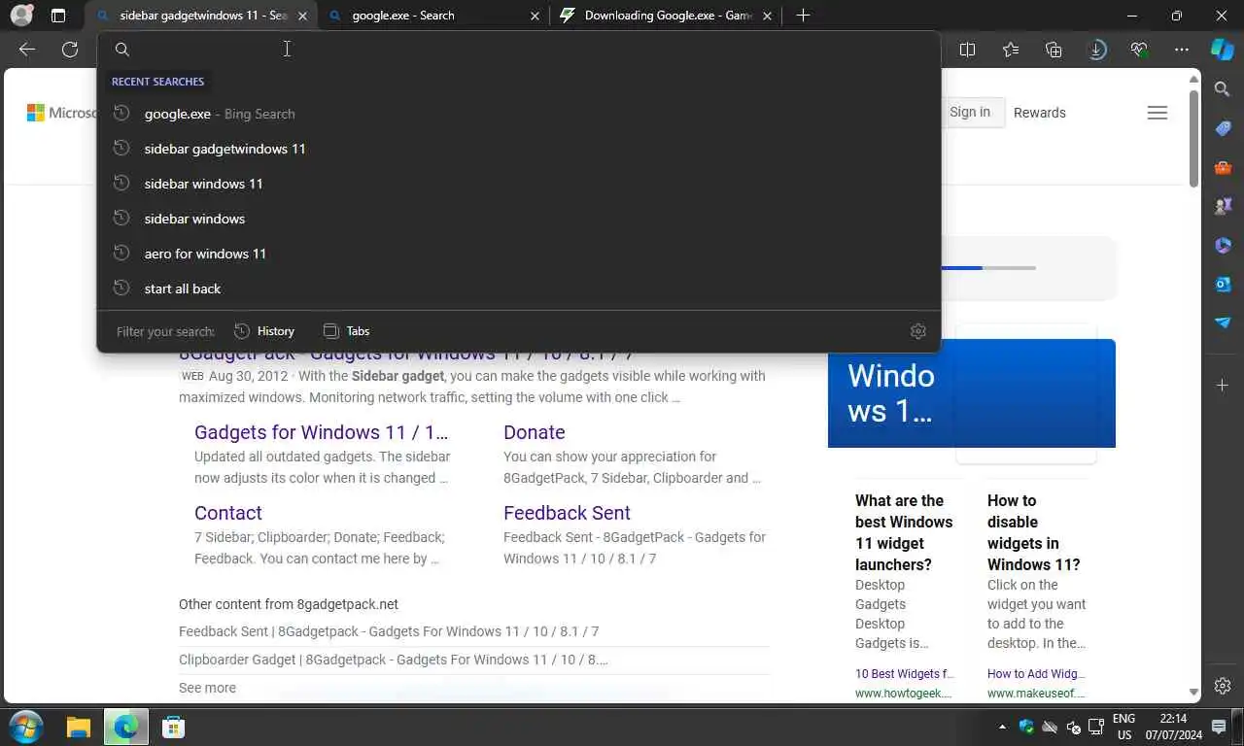This screenshot has width=1244, height=746.
Task: Open Microsoft Store from the taskbar
Action: 173,727
